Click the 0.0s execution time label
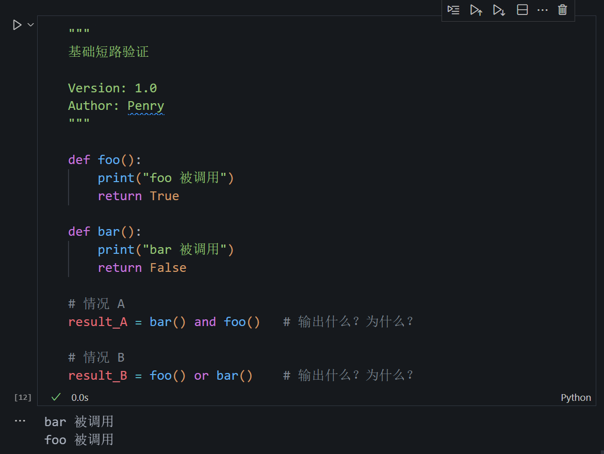604x454 pixels. click(80, 397)
